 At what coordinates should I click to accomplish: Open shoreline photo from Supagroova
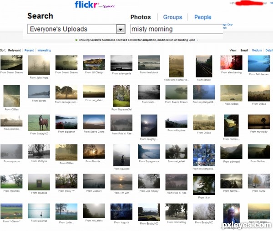(x=149, y=151)
